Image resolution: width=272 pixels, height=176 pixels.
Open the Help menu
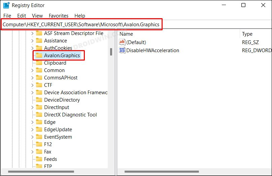click(x=80, y=16)
